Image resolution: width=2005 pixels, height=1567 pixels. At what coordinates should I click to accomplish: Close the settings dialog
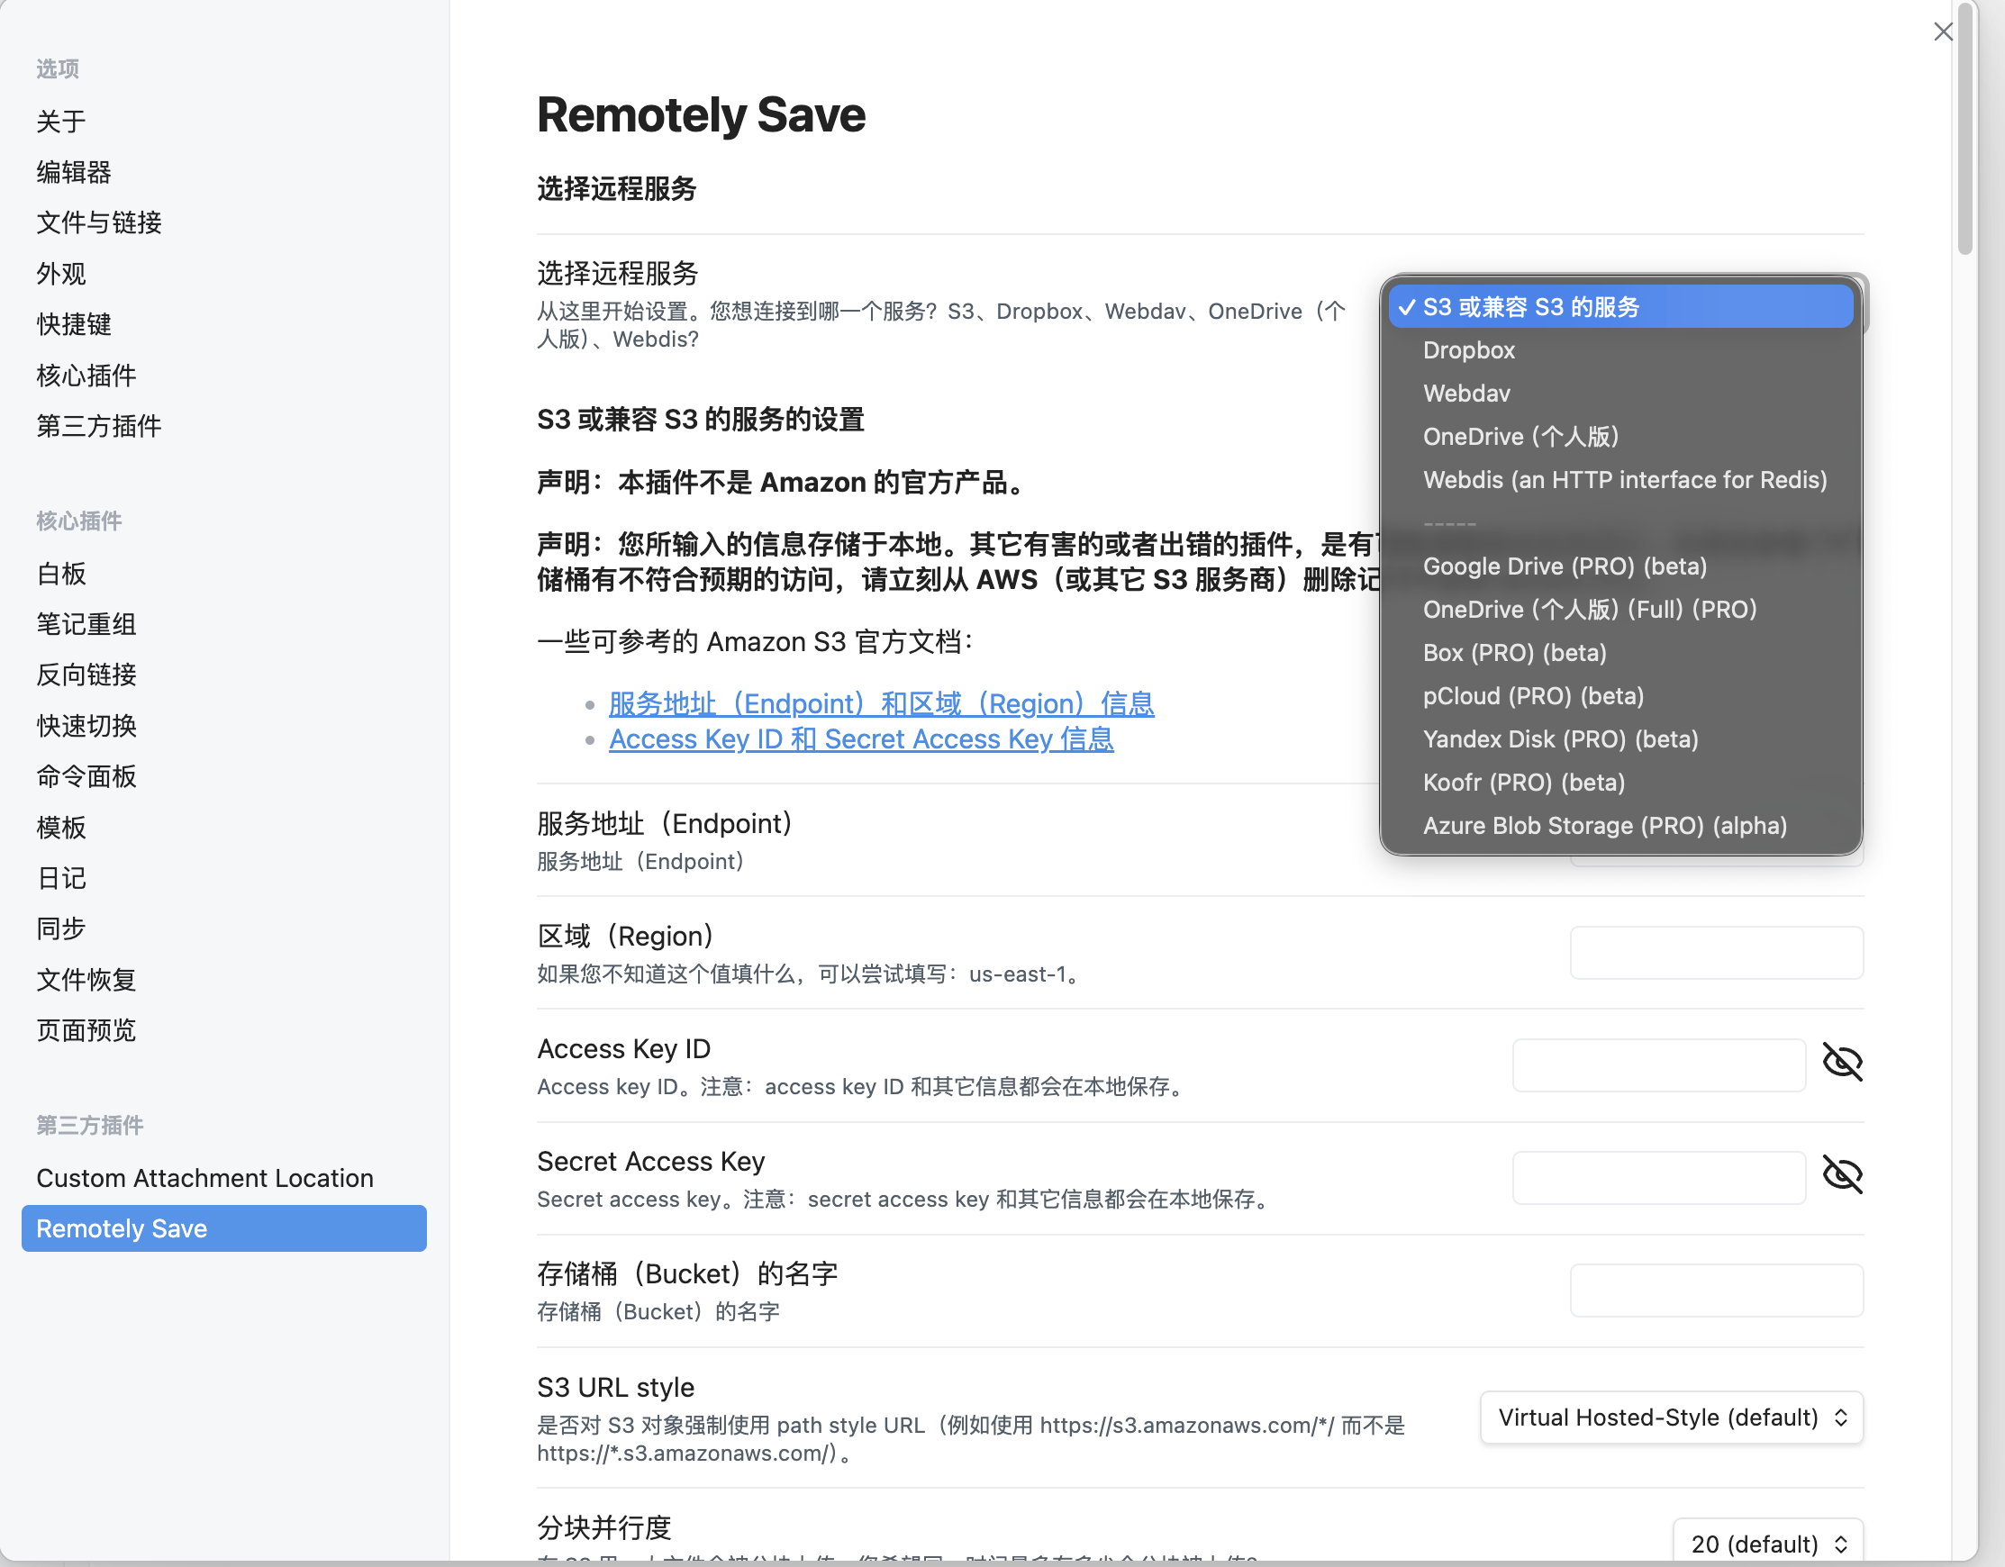tap(1943, 32)
